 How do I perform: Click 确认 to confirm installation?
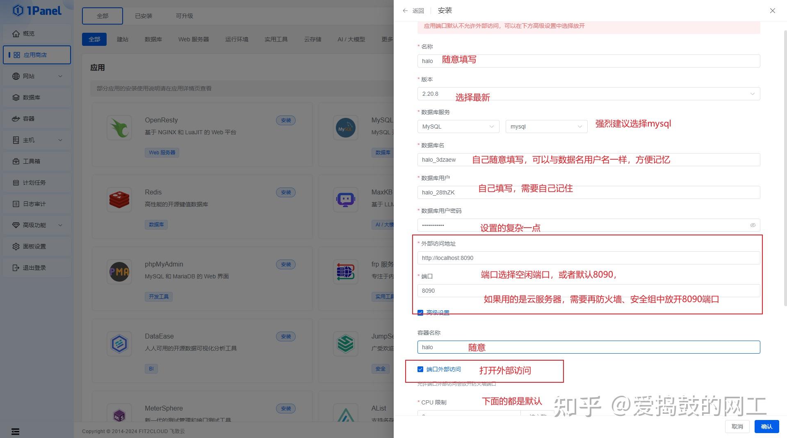point(766,427)
